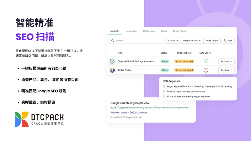Click the Women Watch 2022 Summer link
This screenshot has width=251, height=141.
click(x=129, y=112)
